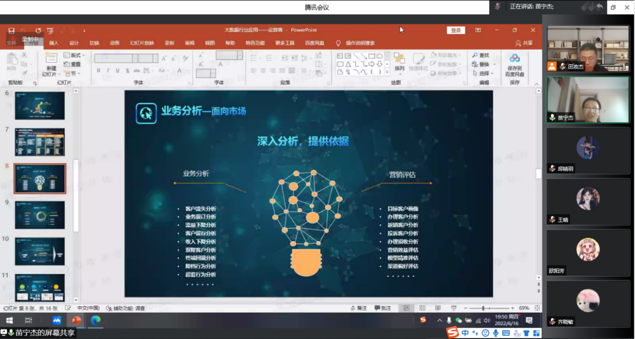Switch to the Design (设计) tab
The image size is (635, 339).
74,43
